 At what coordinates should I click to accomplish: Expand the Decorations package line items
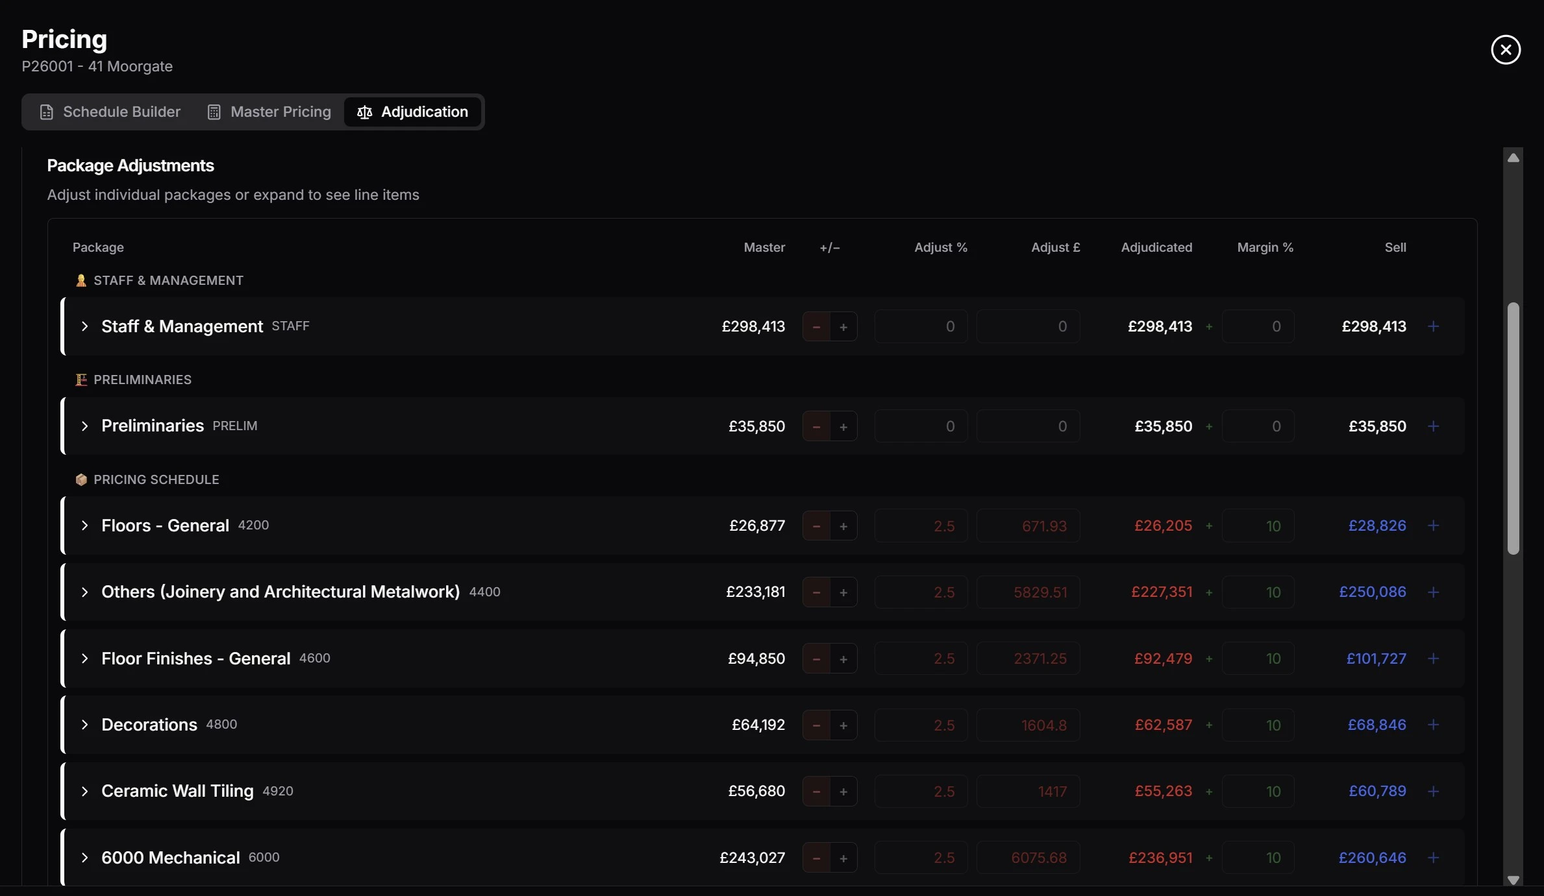pos(84,725)
